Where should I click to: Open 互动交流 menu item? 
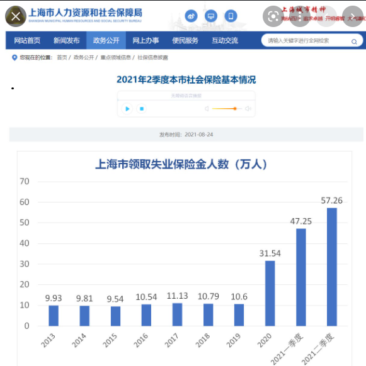225,40
